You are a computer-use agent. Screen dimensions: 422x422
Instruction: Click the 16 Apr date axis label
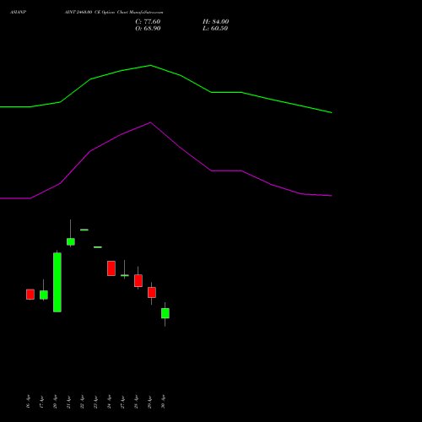click(x=28, y=402)
